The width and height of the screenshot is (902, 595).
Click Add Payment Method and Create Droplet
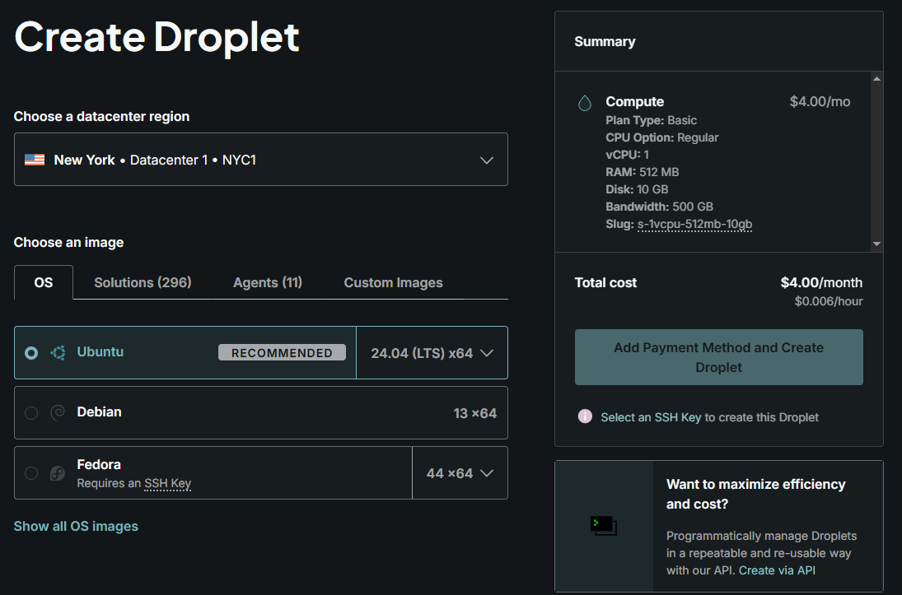tap(718, 357)
